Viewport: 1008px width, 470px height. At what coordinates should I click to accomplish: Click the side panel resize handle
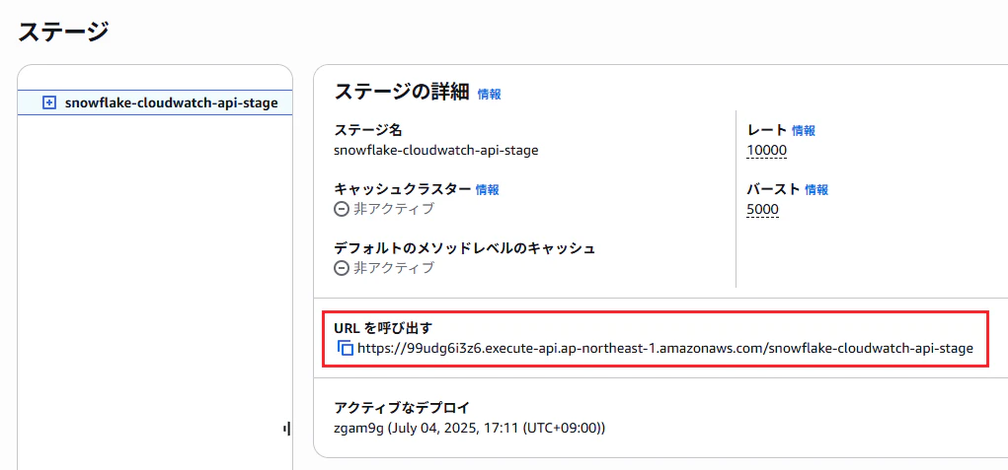point(286,429)
